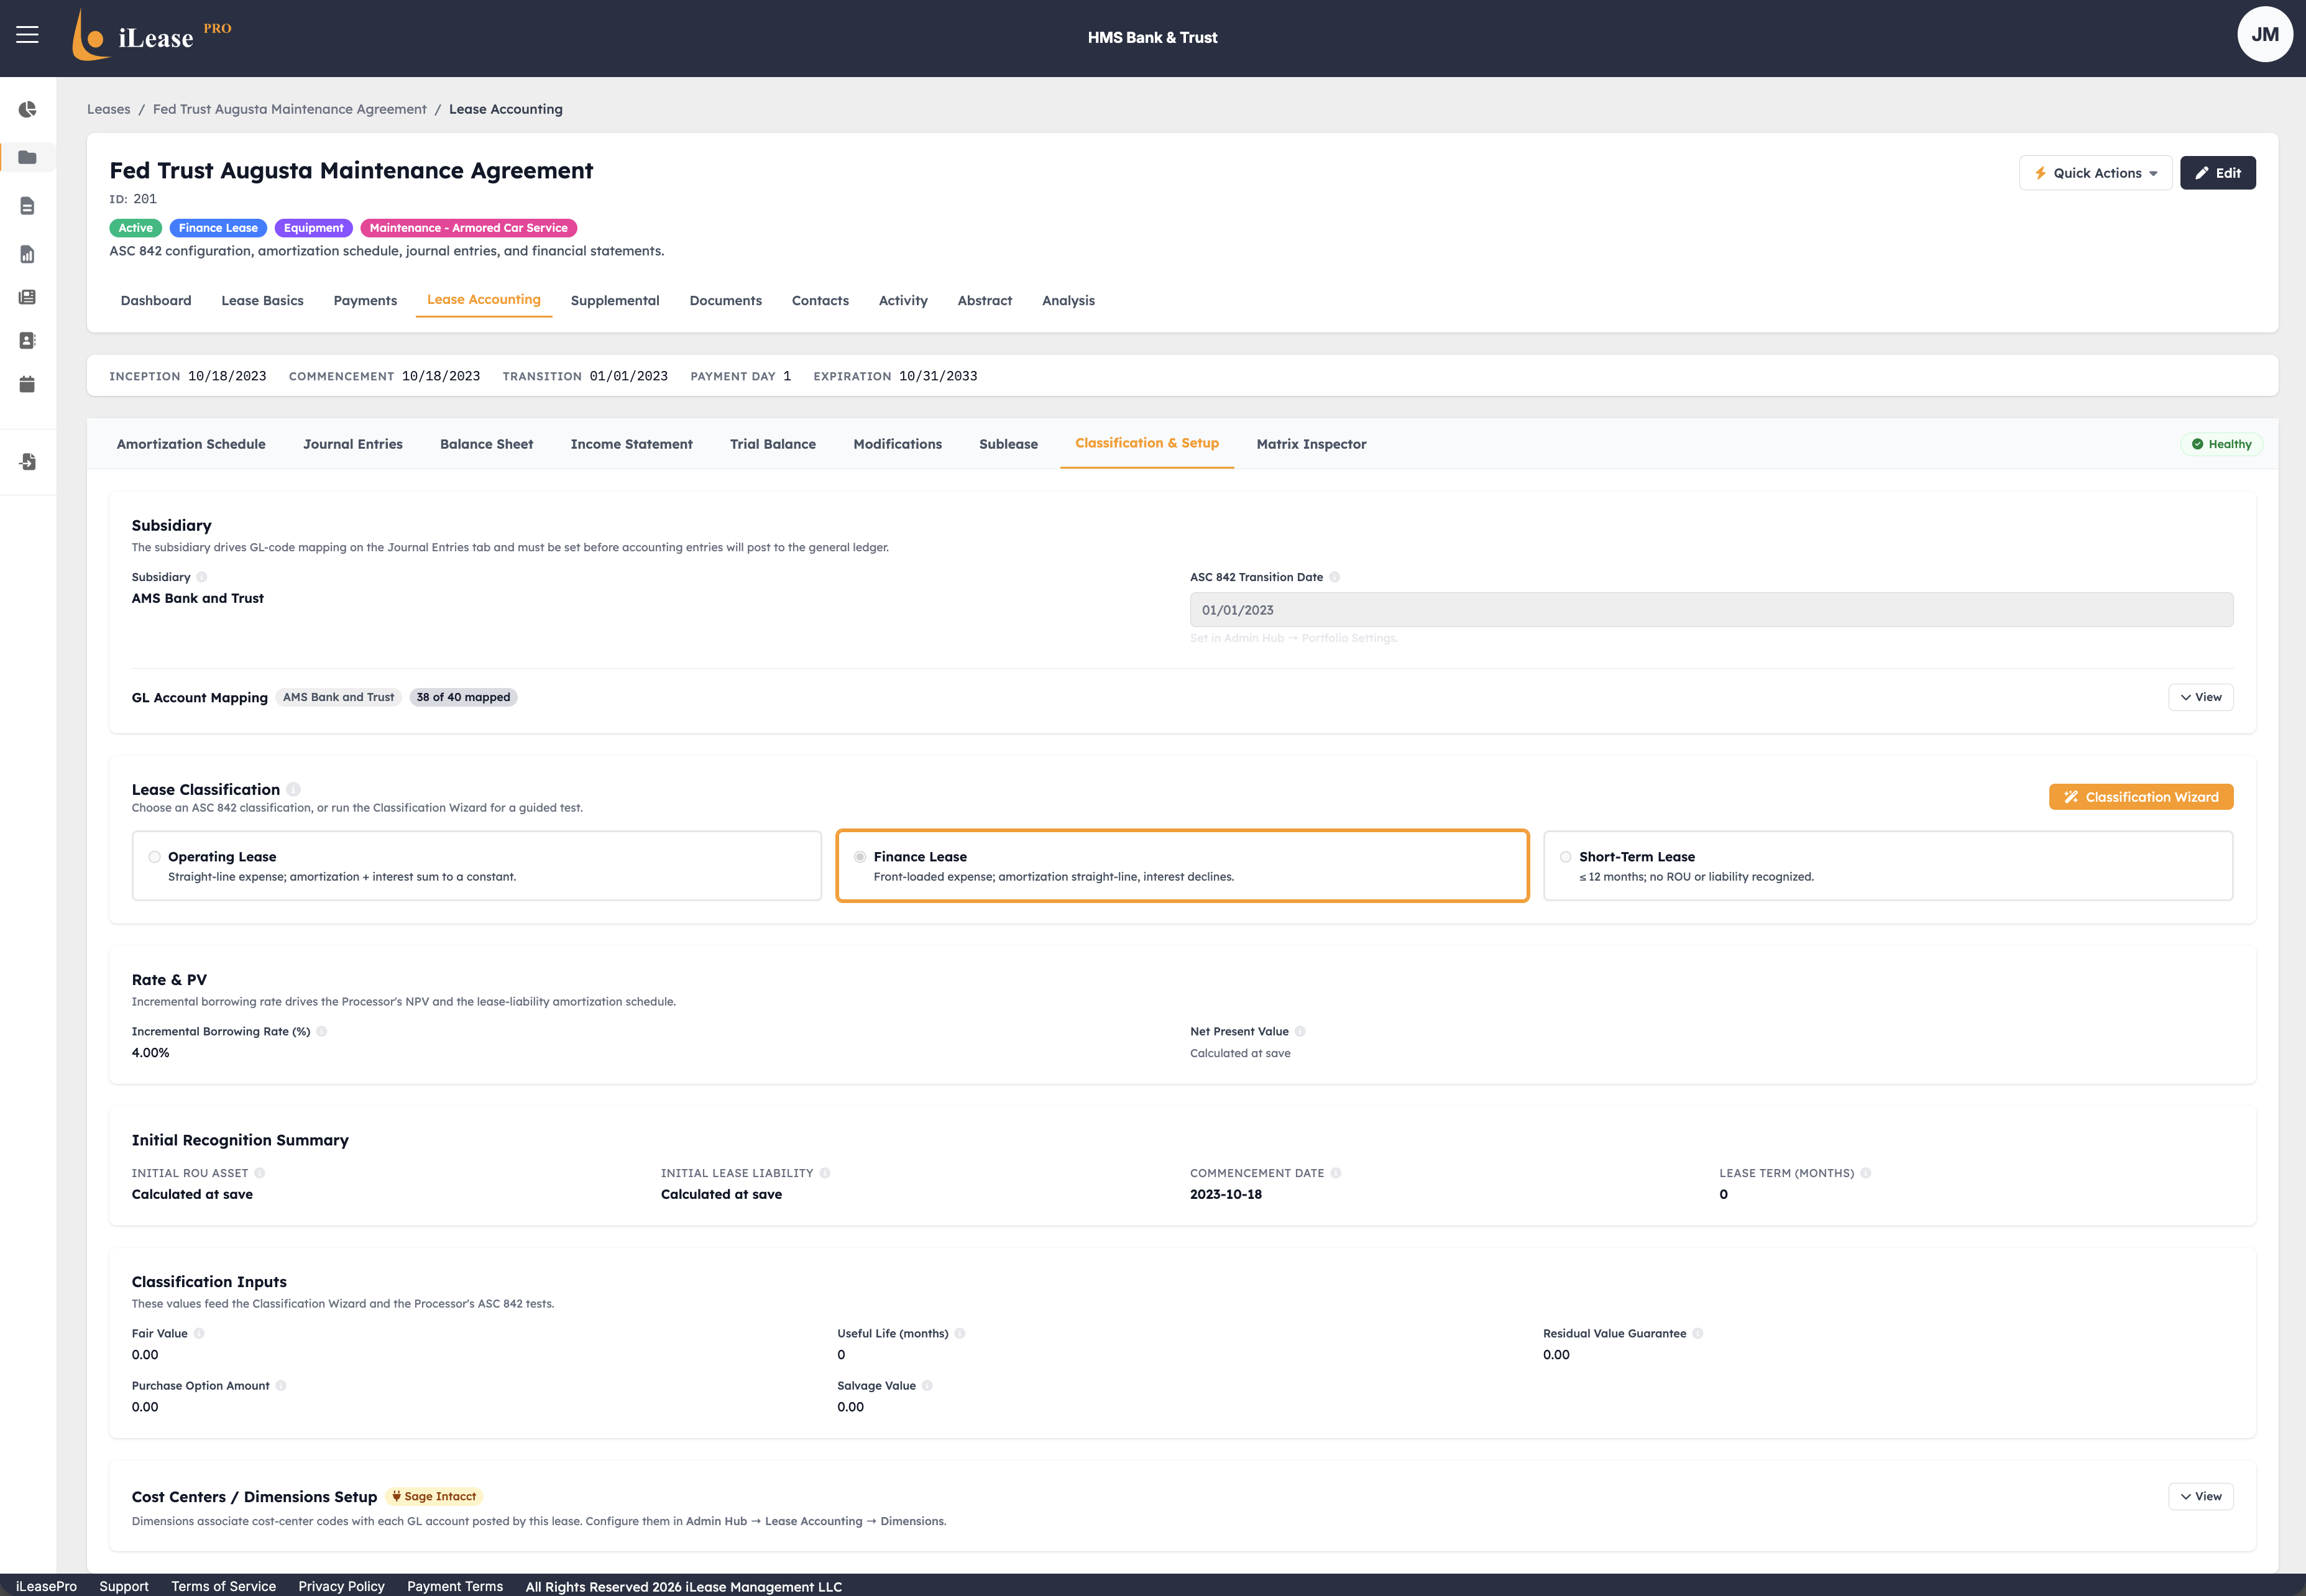Select the Operating Lease radio option
Image resolution: width=2306 pixels, height=1596 pixels.
point(155,857)
